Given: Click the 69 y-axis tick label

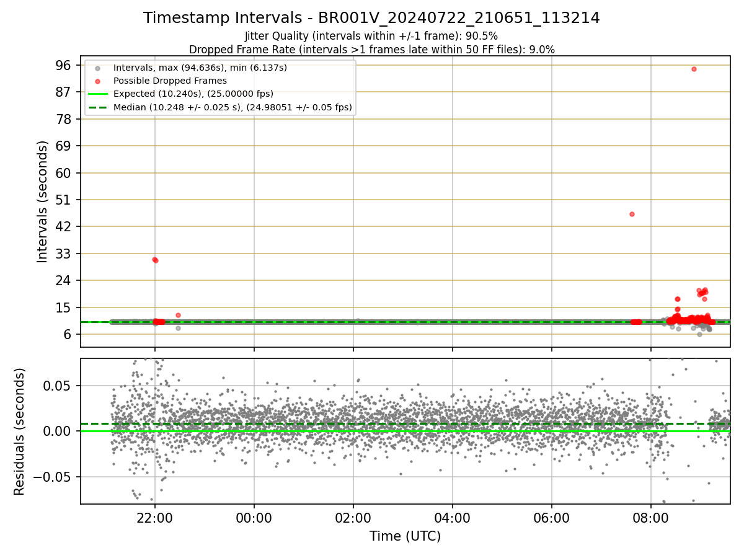Looking at the screenshot, I should tap(64, 146).
